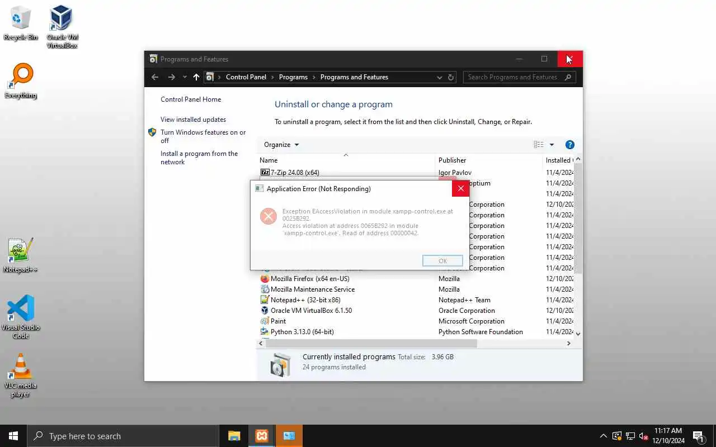This screenshot has height=447, width=716.
Task: Open the Control Panel Home link
Action: [x=191, y=99]
